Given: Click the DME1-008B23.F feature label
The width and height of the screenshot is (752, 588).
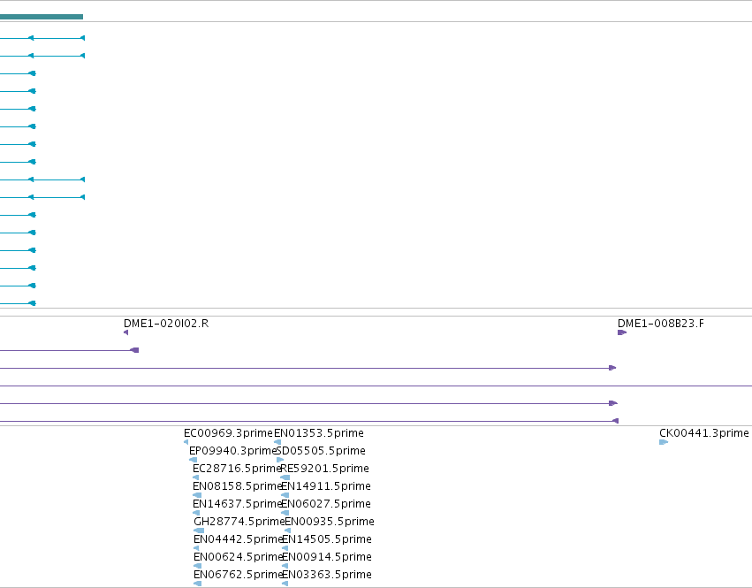Looking at the screenshot, I should pyautogui.click(x=661, y=324).
